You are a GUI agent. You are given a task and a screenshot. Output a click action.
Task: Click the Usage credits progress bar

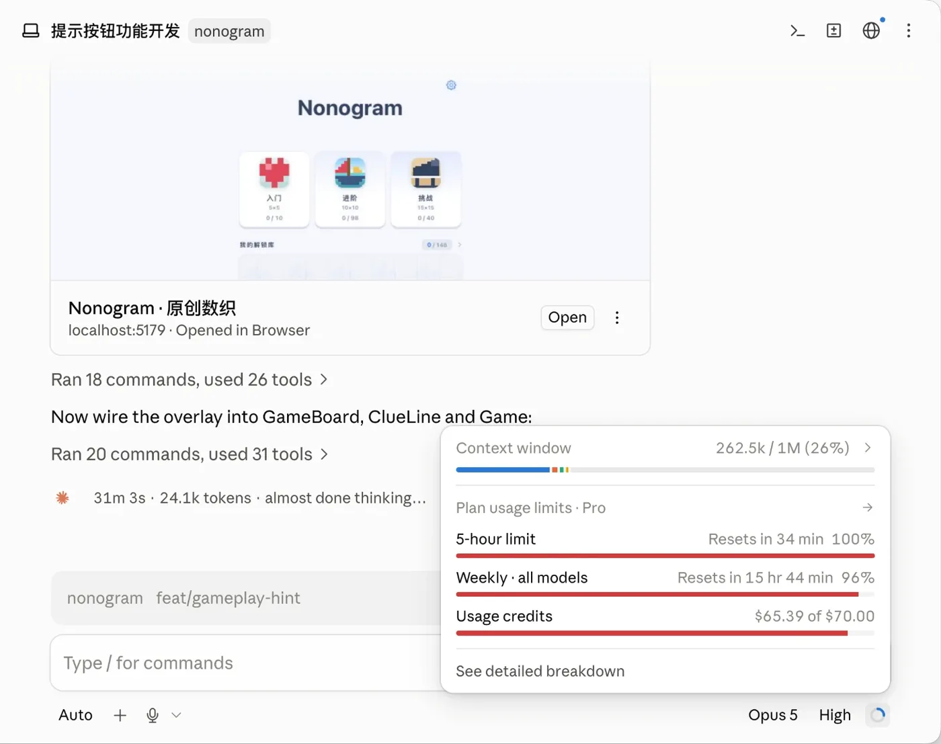click(x=665, y=633)
